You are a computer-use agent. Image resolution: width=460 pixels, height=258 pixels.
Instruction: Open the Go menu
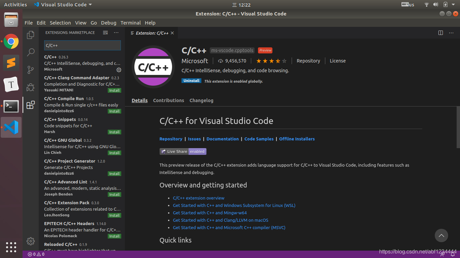pyautogui.click(x=94, y=23)
